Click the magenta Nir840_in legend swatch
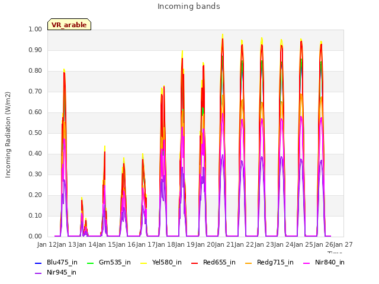Image resolution: width=379 pixels, height=284 pixels. tap(307, 263)
